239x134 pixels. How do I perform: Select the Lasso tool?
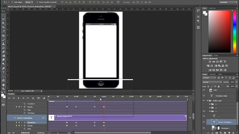(3, 19)
